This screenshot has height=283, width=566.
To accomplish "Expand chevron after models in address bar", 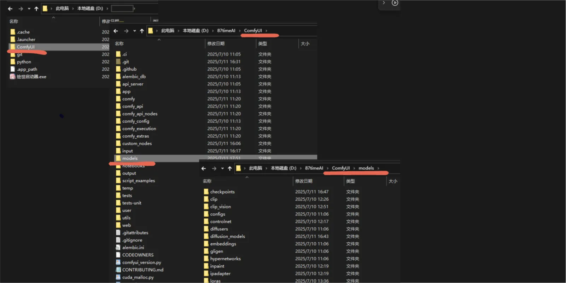I will (x=378, y=168).
